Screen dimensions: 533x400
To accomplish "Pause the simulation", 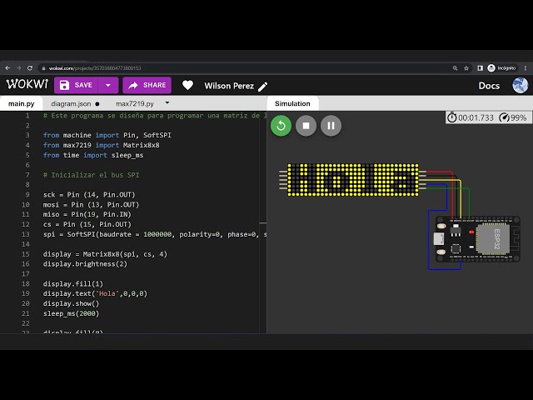I will tap(331, 126).
